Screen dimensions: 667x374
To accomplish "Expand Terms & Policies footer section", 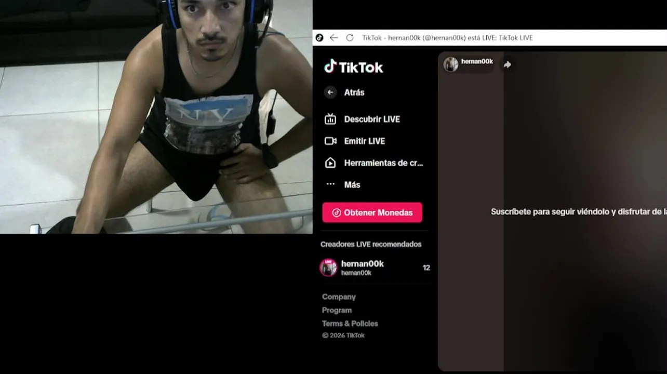I will pyautogui.click(x=350, y=323).
